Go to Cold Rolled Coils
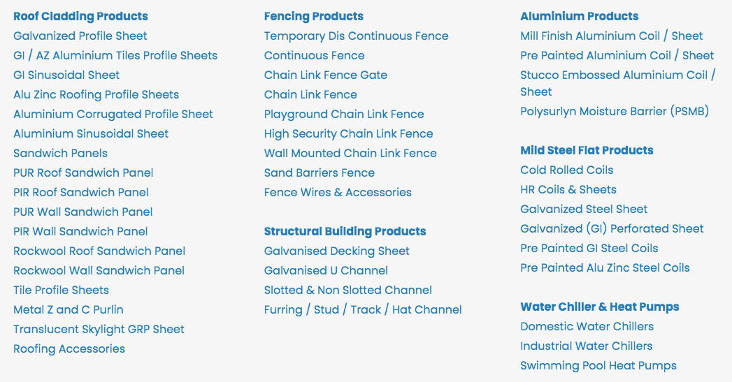Screen dimensions: 732x382 click(566, 170)
